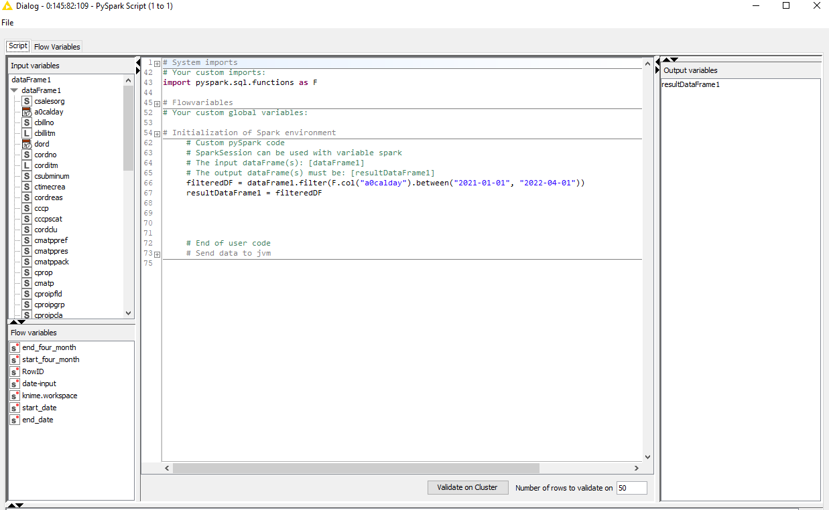Select resultDataFrame1 output variable
This screenshot has width=829, height=510.
coord(691,84)
